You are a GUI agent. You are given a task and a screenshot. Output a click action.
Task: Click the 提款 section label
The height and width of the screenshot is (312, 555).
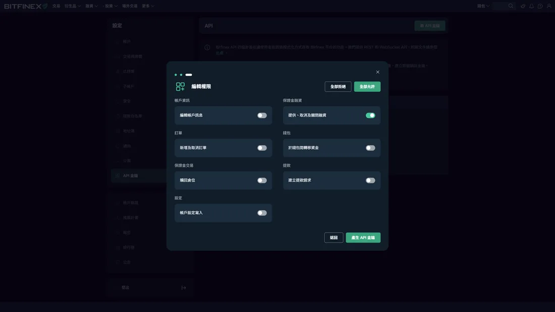(287, 165)
